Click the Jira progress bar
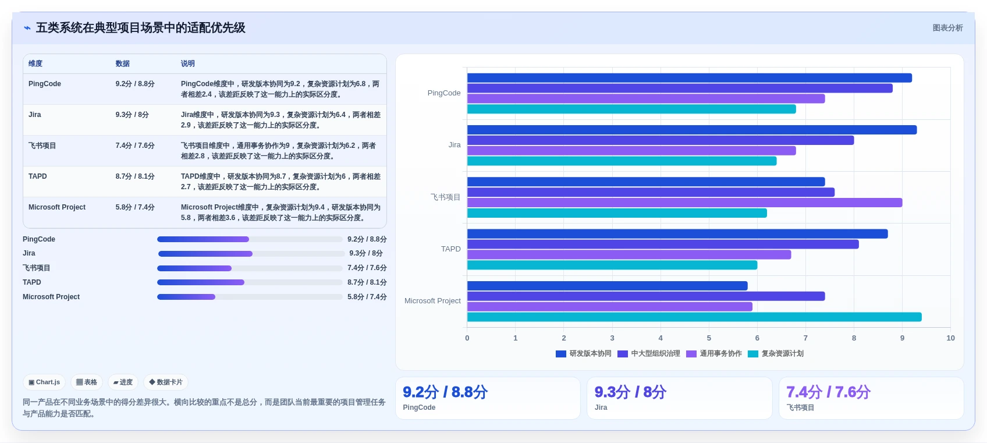 [x=251, y=254]
